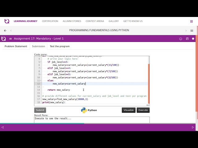Go back using the left arrow icon
The image size is (198, 148).
click(5, 31)
